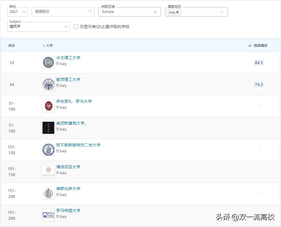Image resolution: width=281 pixels, height=227 pixels.
Task: Clear Europe selection using its × icon
Action: [155, 12]
